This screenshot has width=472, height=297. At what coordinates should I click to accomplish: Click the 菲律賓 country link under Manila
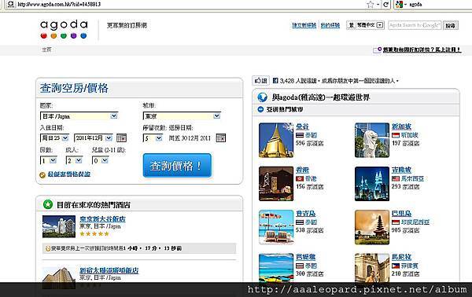point(409,266)
